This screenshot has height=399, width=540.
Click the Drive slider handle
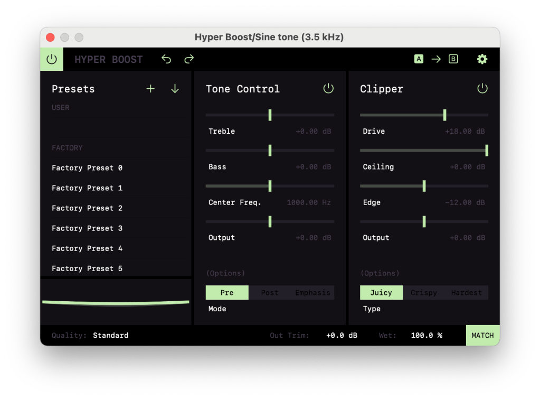tap(445, 115)
